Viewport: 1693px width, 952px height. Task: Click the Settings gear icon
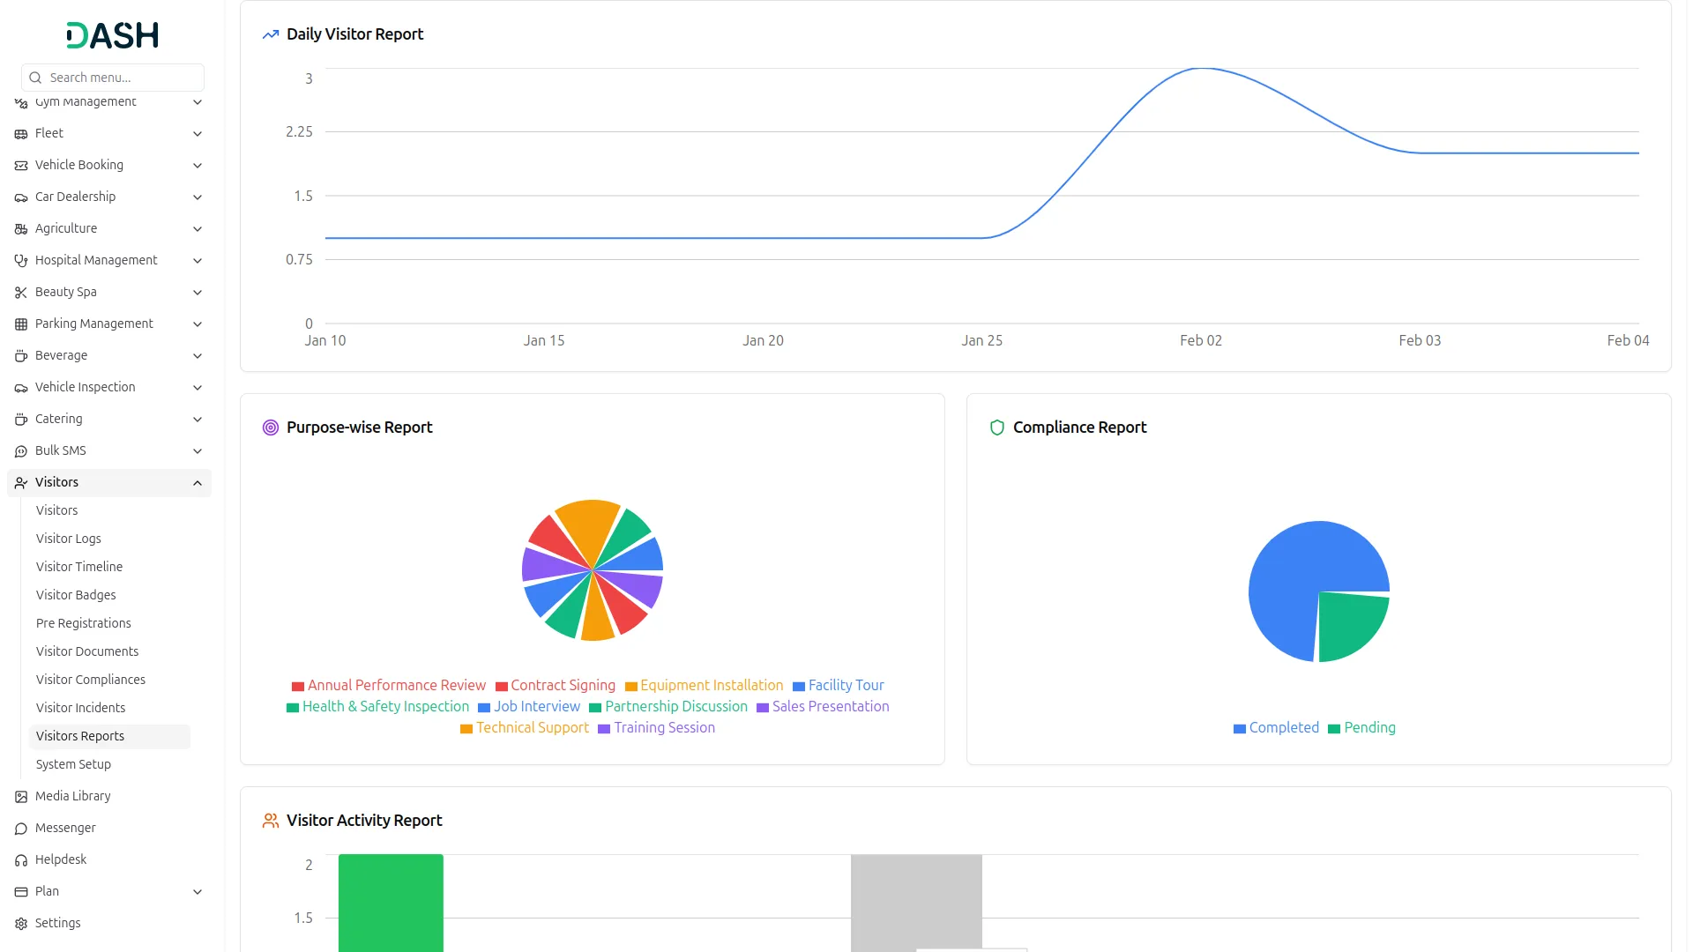point(21,924)
